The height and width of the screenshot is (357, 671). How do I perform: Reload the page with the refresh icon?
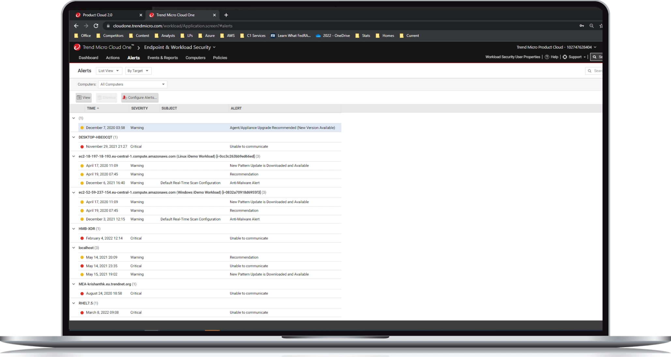pyautogui.click(x=96, y=26)
